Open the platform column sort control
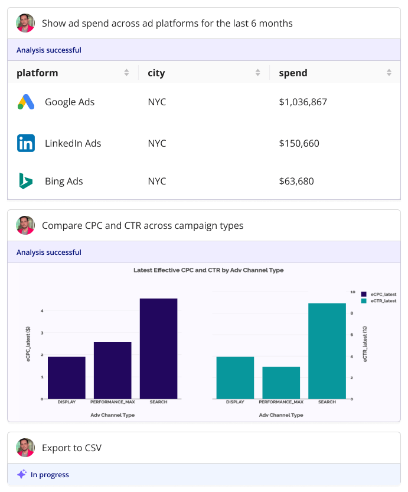408x492 pixels. tap(126, 72)
